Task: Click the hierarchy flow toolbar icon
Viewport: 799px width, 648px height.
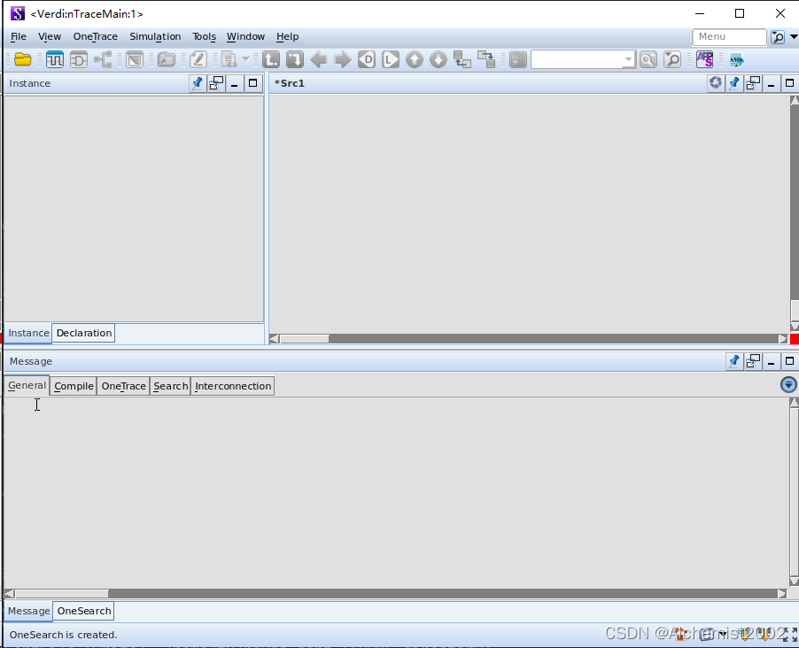Action: click(x=104, y=59)
